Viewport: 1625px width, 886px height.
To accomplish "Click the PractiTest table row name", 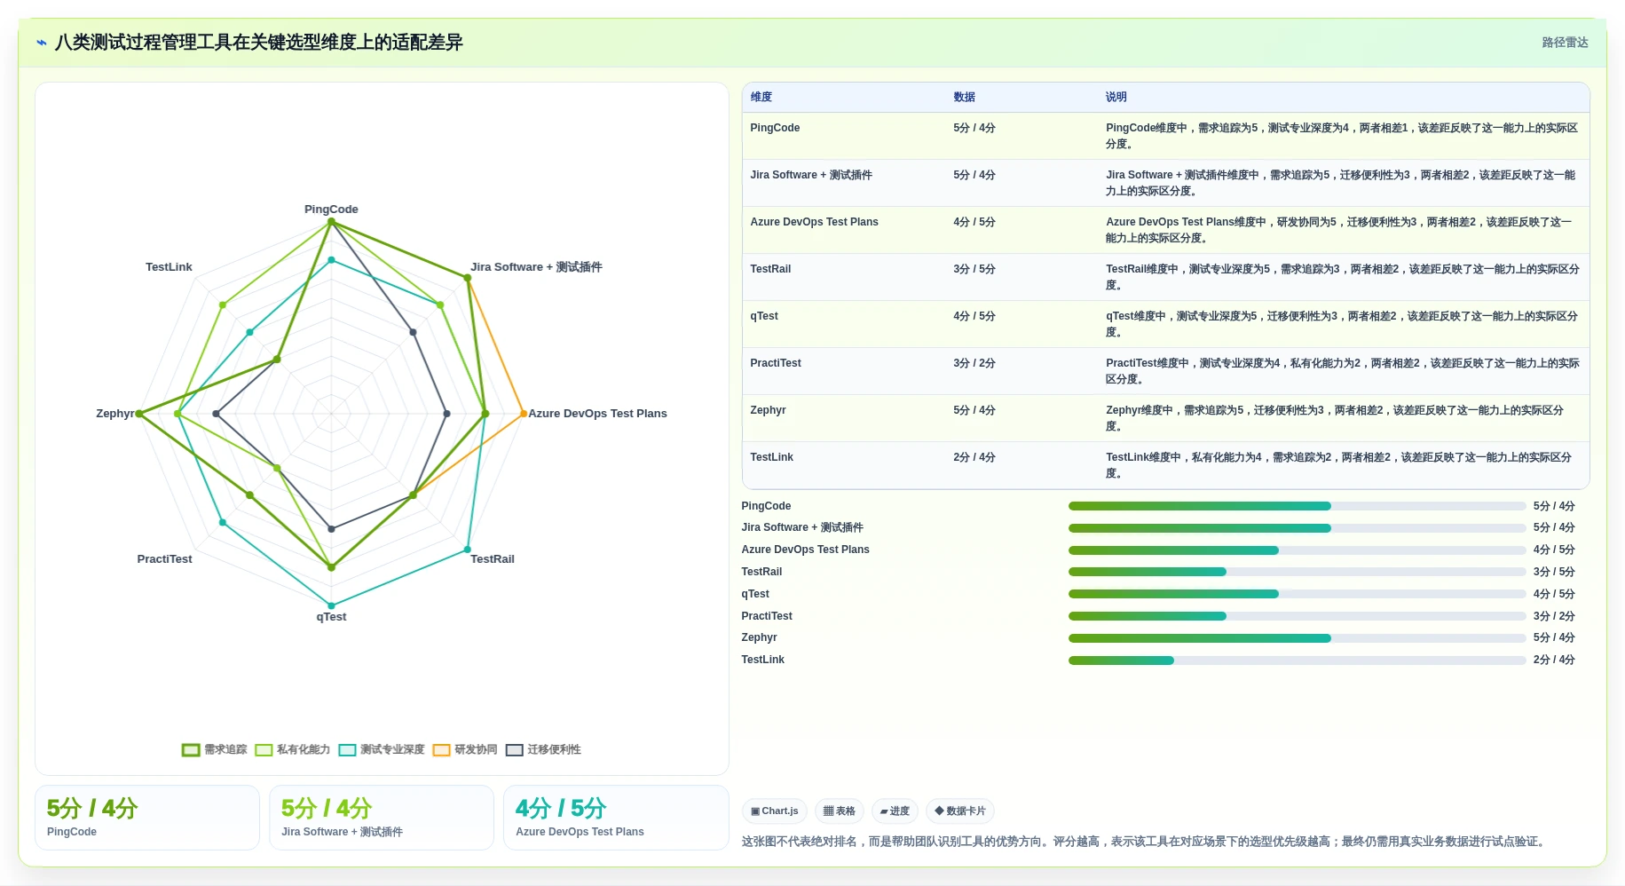I will 776,363.
